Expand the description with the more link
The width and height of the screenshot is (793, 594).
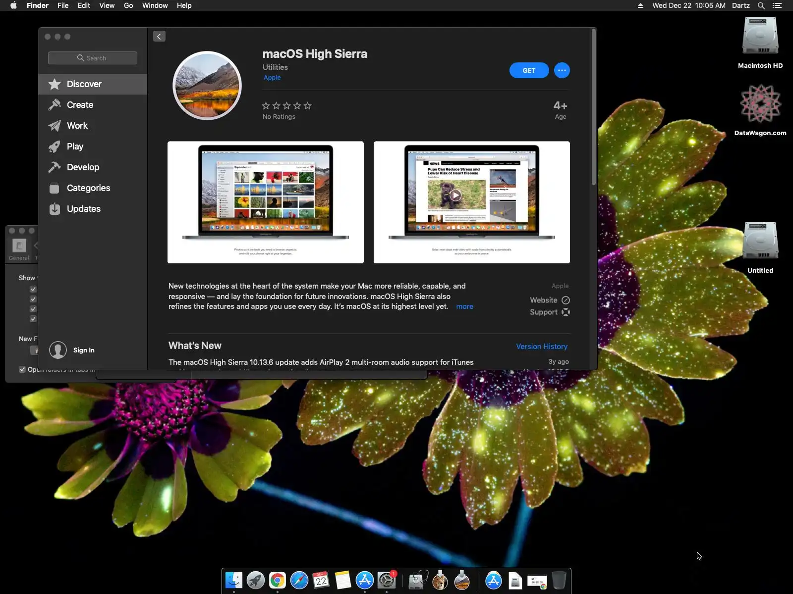[x=464, y=306]
